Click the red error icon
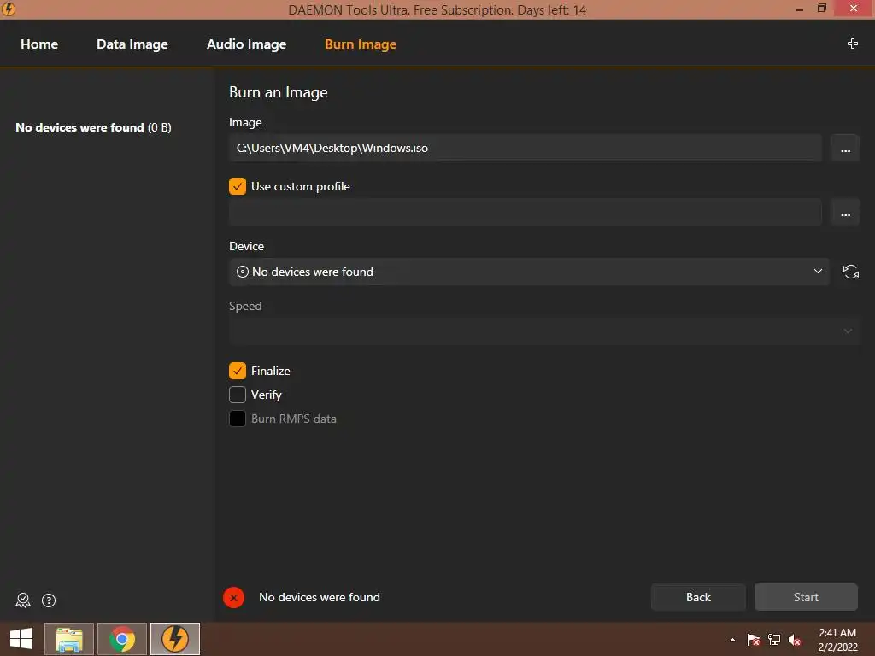Viewport: 875px width, 656px height. tap(233, 597)
